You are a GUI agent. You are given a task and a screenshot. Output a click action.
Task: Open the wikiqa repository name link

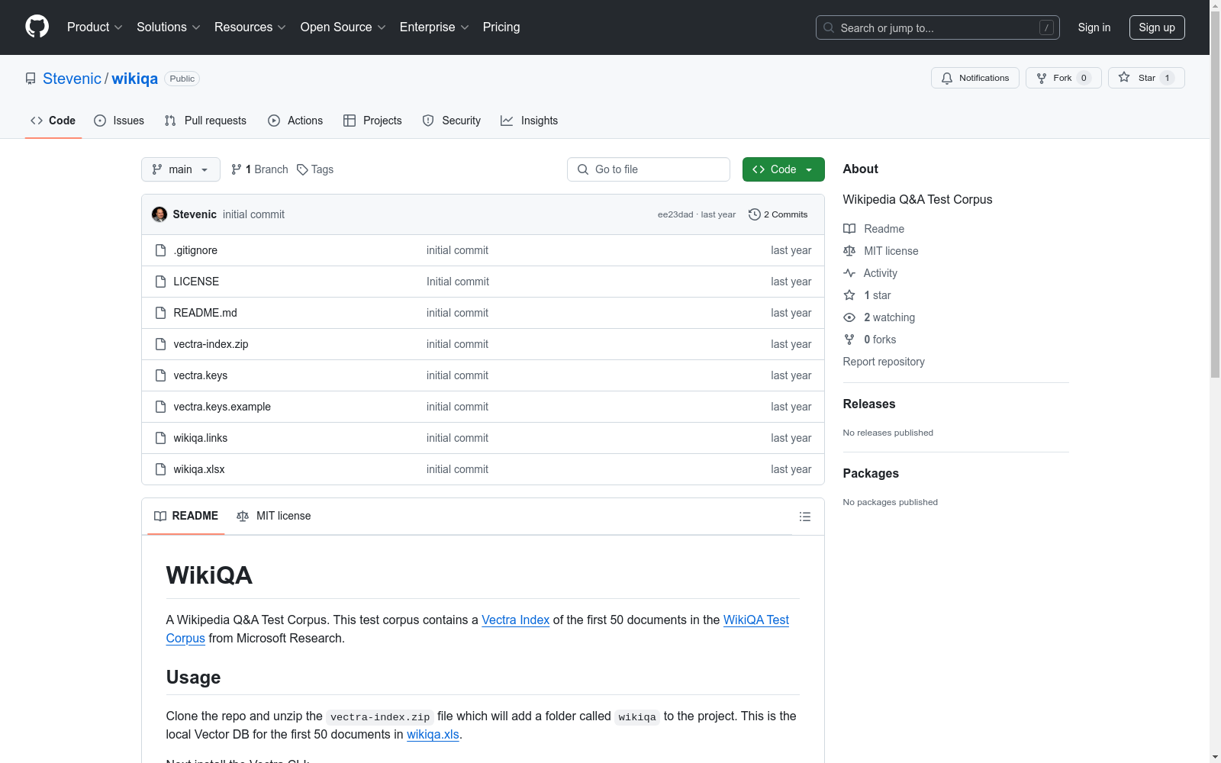[x=135, y=79]
